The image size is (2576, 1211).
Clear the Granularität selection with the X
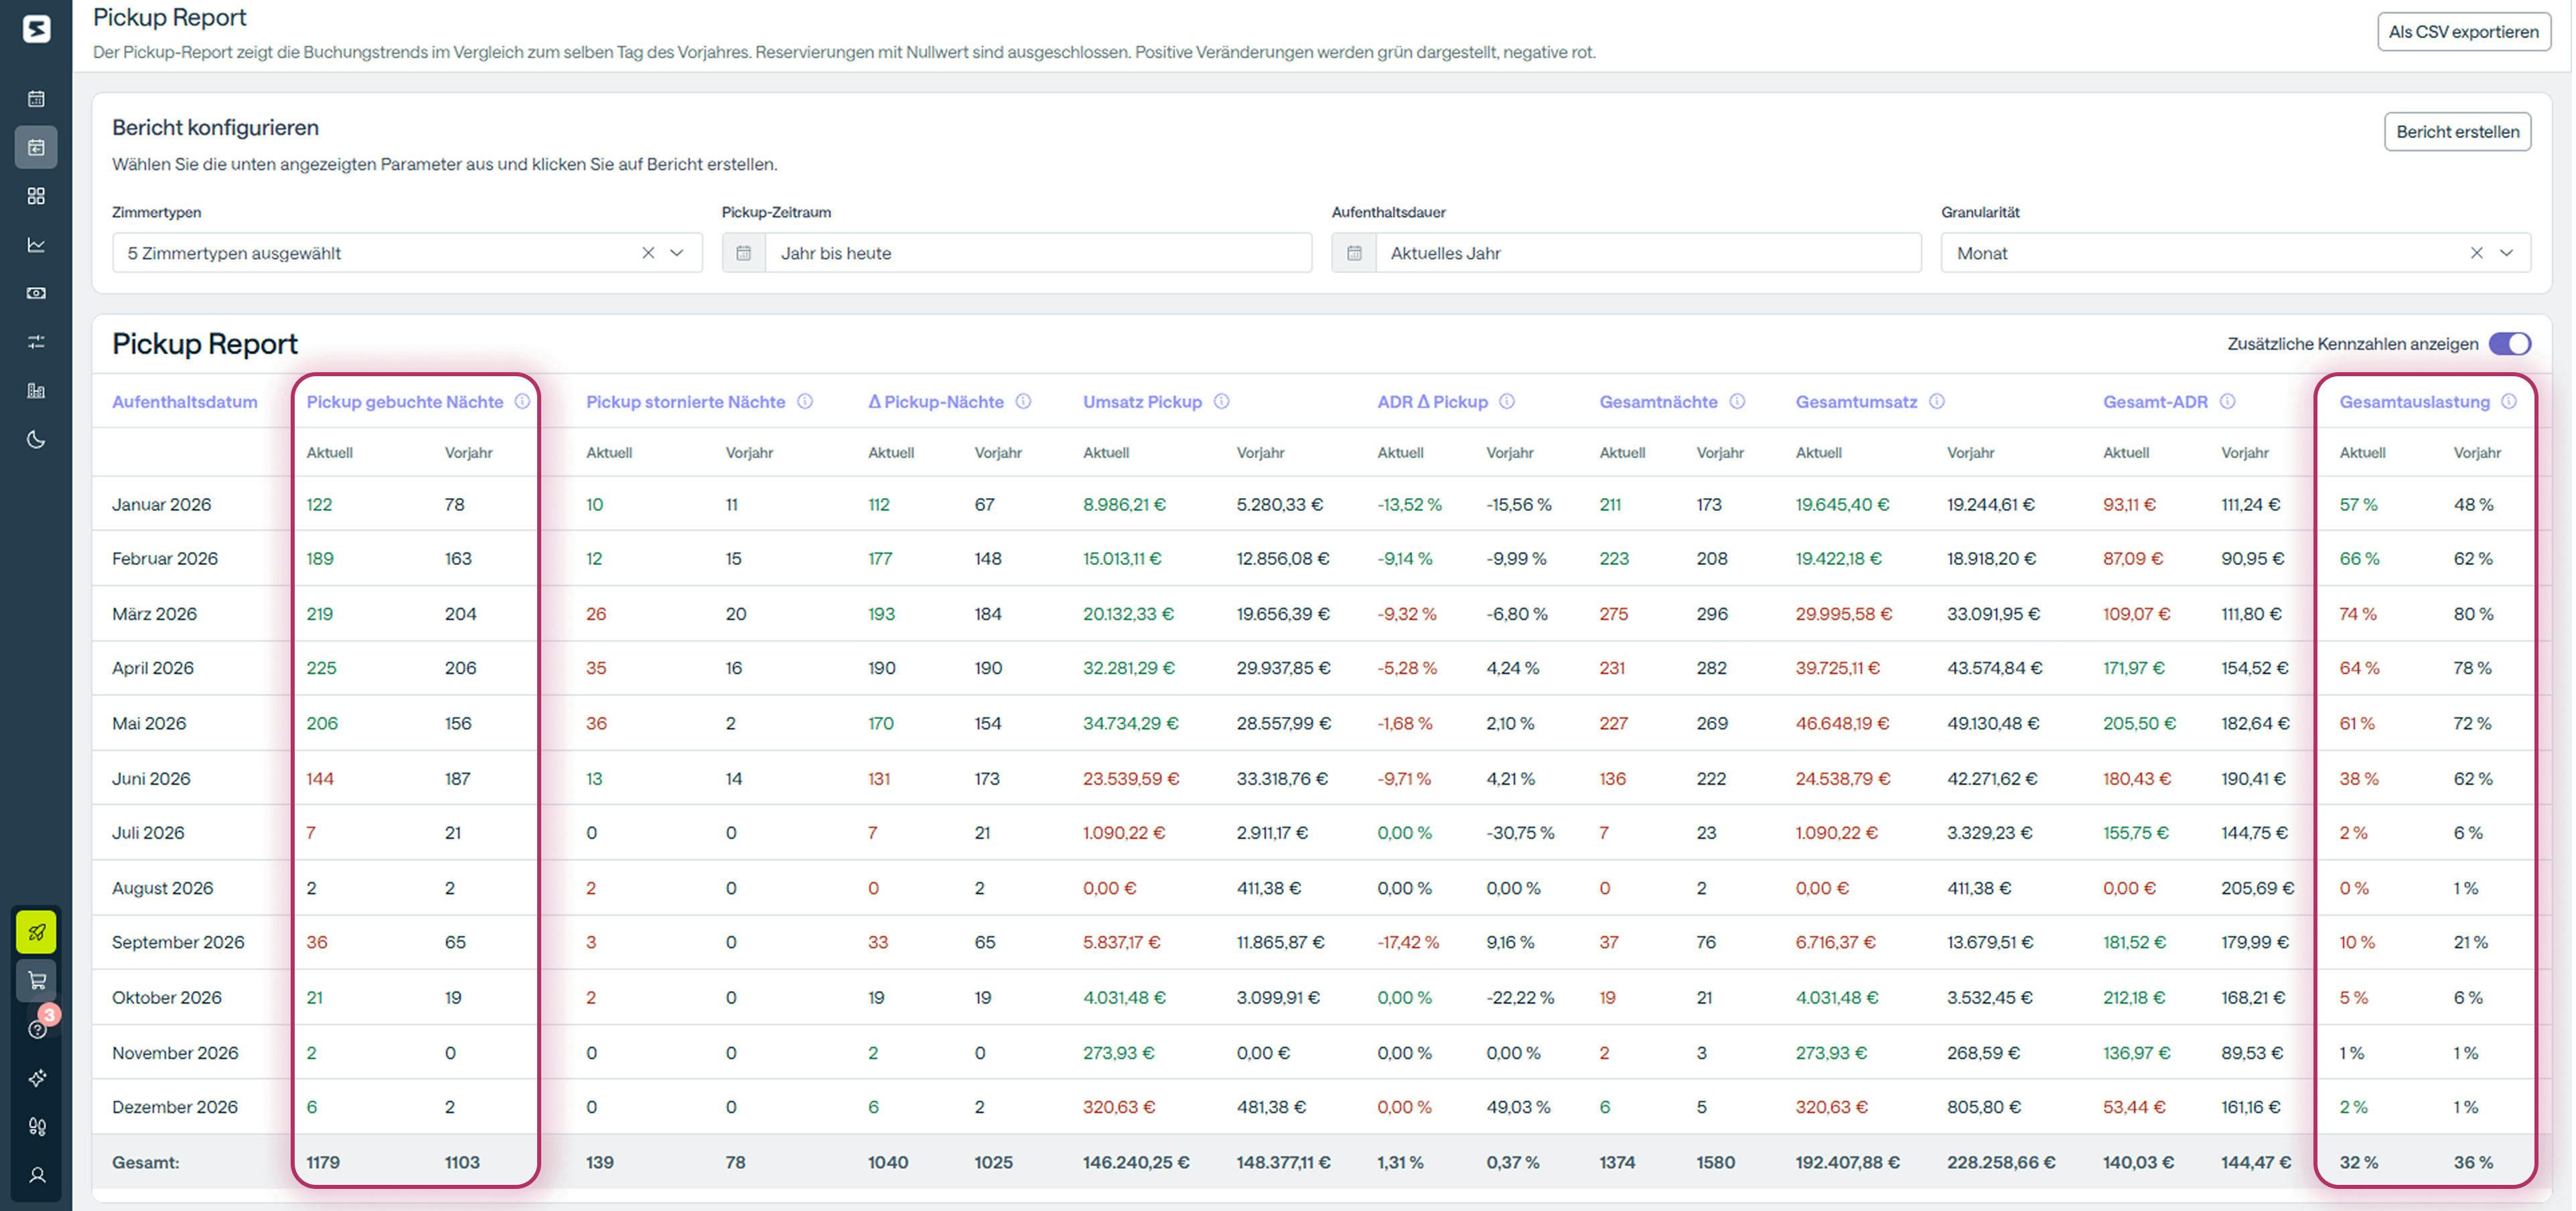(2478, 253)
